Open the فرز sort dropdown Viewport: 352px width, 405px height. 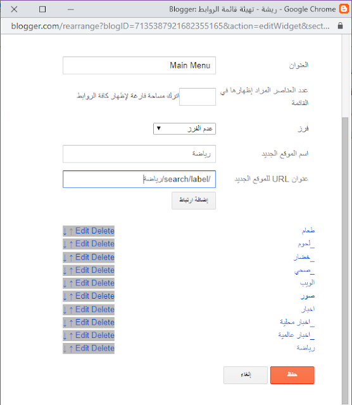tap(184, 128)
